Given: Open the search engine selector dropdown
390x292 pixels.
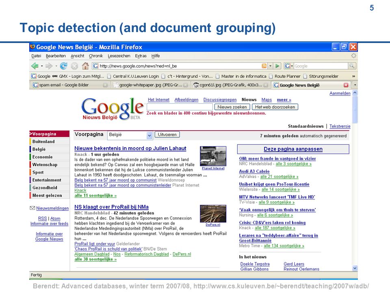Looking at the screenshot, I should coord(292,66).
